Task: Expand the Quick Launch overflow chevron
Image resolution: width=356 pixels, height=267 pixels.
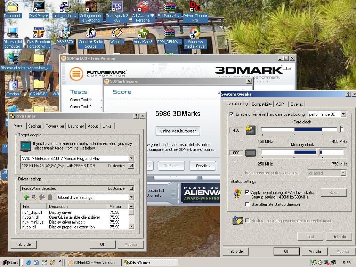Action: 60,261
